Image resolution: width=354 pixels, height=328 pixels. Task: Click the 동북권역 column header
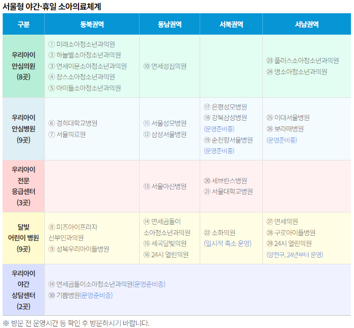click(92, 24)
